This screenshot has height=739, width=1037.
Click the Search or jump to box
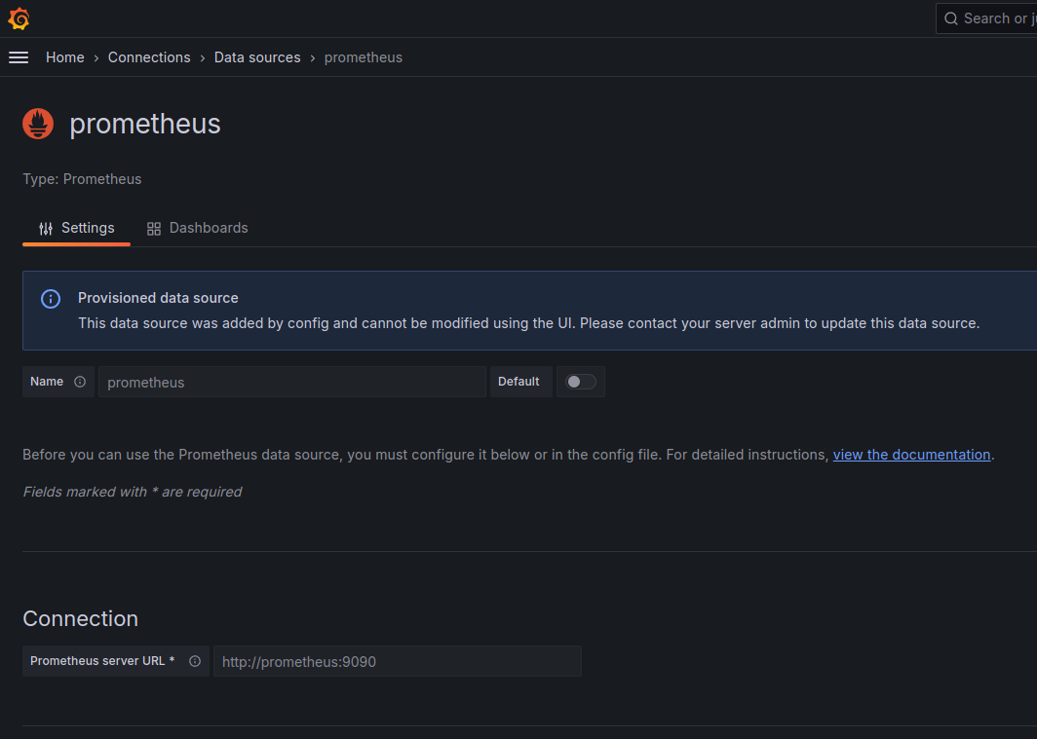(986, 18)
